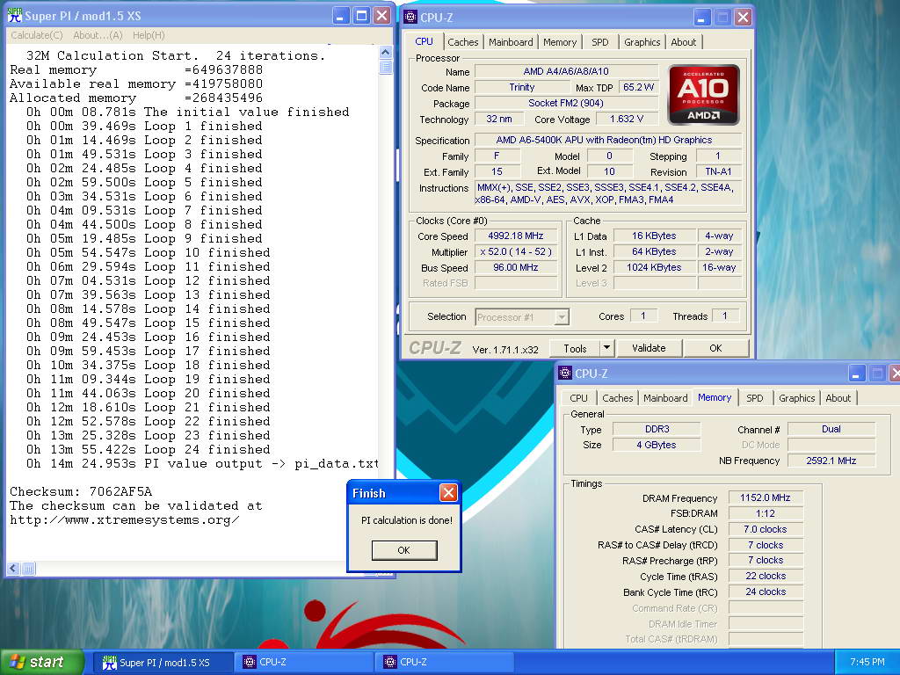This screenshot has height=675, width=900.
Task: Switch to Graphics tab in upper CPU-Z
Action: (642, 42)
